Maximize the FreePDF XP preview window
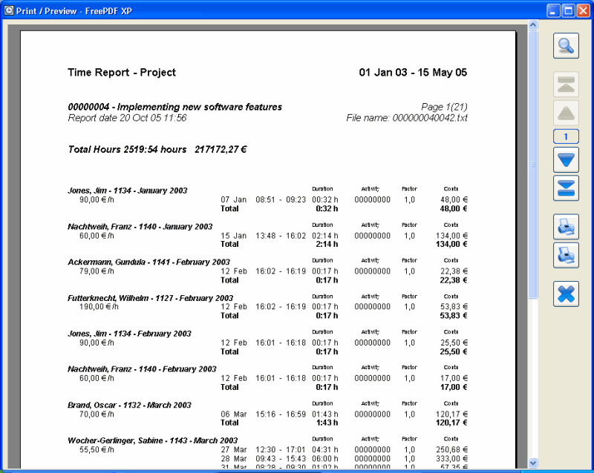The width and height of the screenshot is (594, 473). [x=568, y=10]
